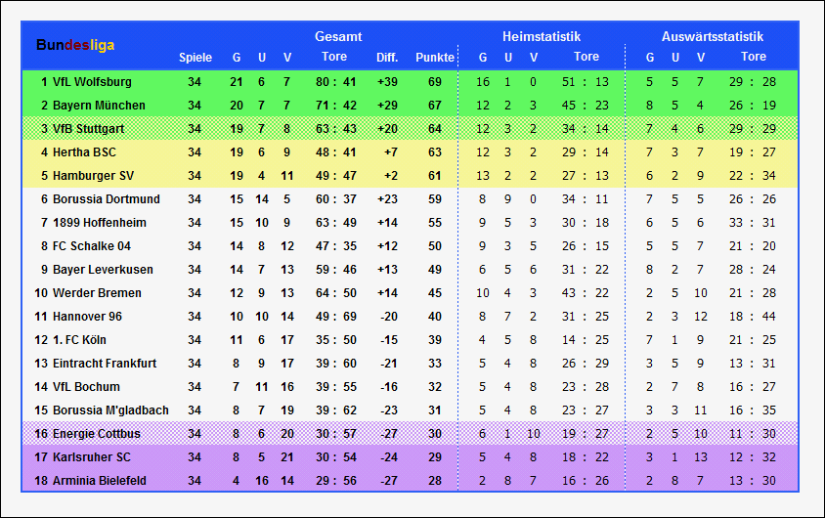Viewport: 825px width, 518px height.
Task: Select the Gesamt section header
Action: (x=338, y=36)
